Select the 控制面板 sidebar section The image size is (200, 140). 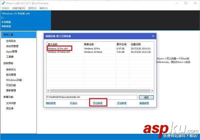(8, 63)
